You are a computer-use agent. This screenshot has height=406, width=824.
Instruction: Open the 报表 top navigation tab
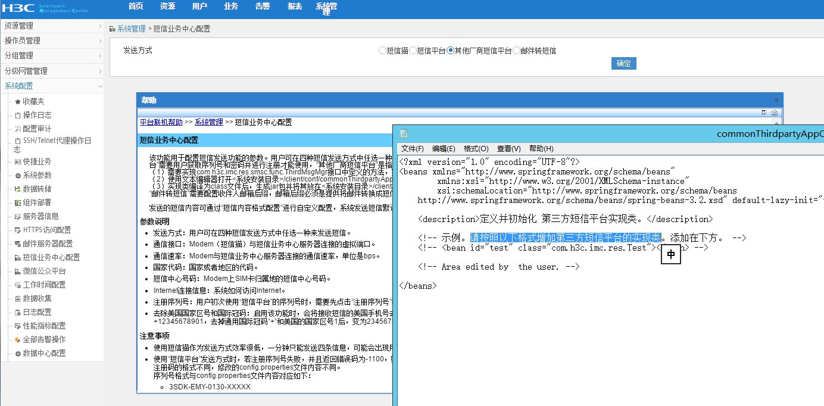pyautogui.click(x=295, y=6)
